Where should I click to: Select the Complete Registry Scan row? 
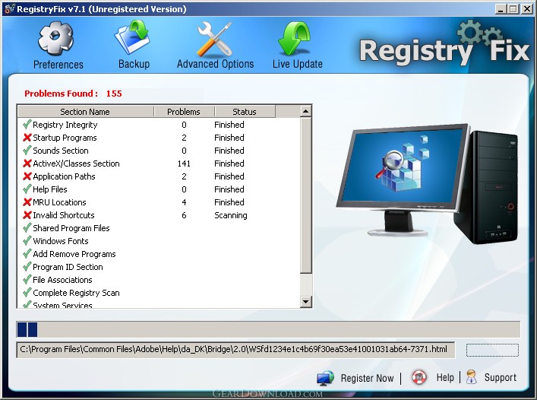point(159,293)
